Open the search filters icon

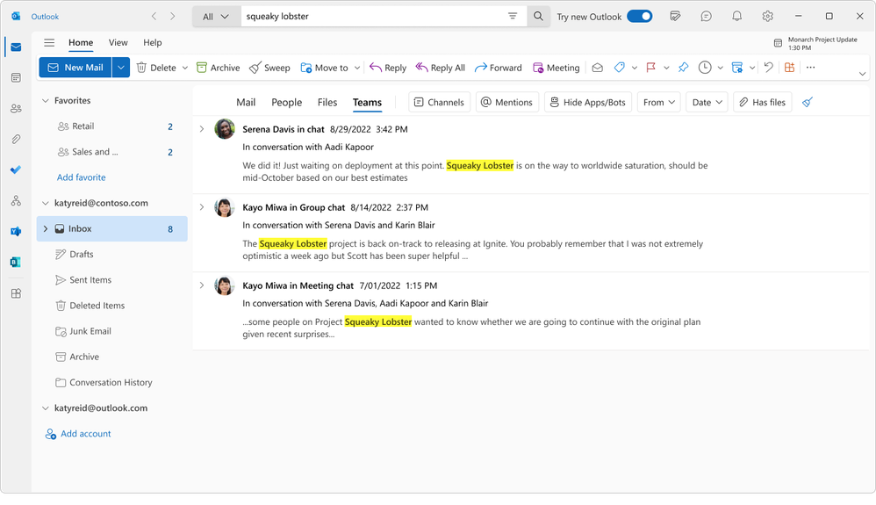pyautogui.click(x=513, y=16)
